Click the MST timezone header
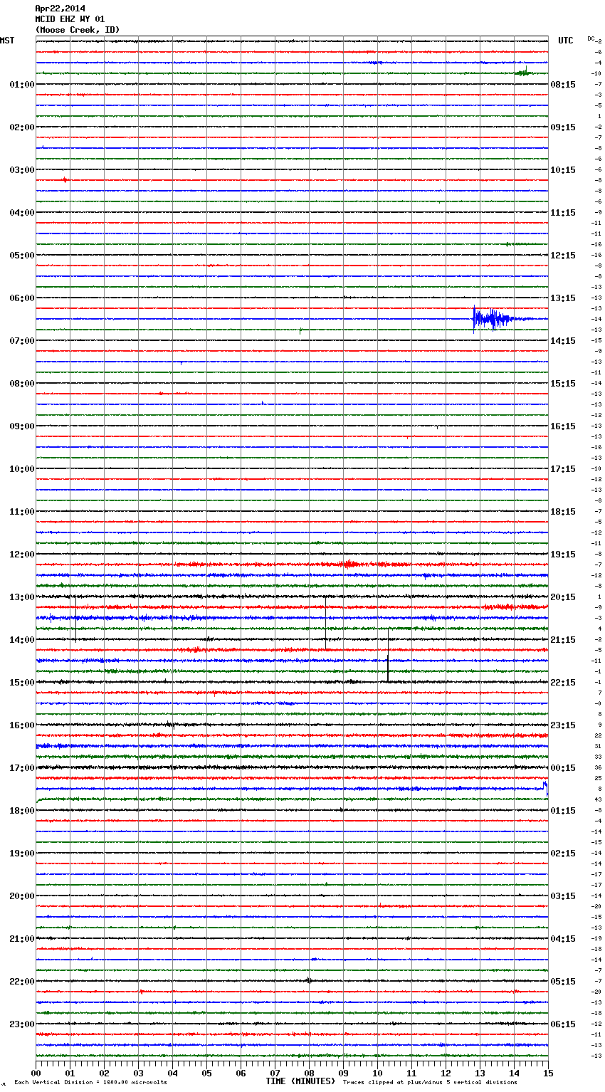Screen dimensions: 605x1092 7,41
